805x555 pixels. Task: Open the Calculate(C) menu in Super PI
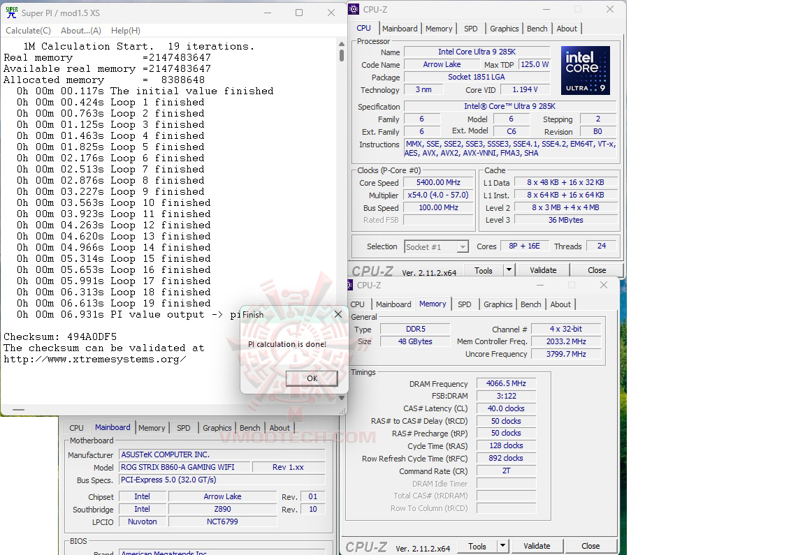click(28, 31)
